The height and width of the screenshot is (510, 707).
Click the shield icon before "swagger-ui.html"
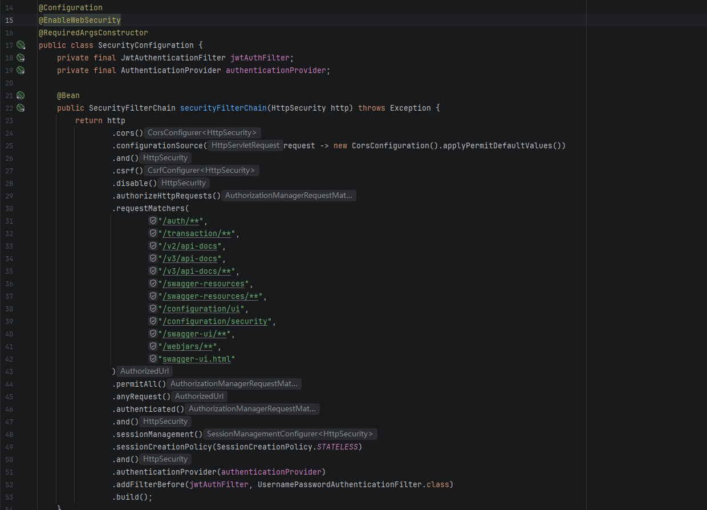click(x=153, y=359)
